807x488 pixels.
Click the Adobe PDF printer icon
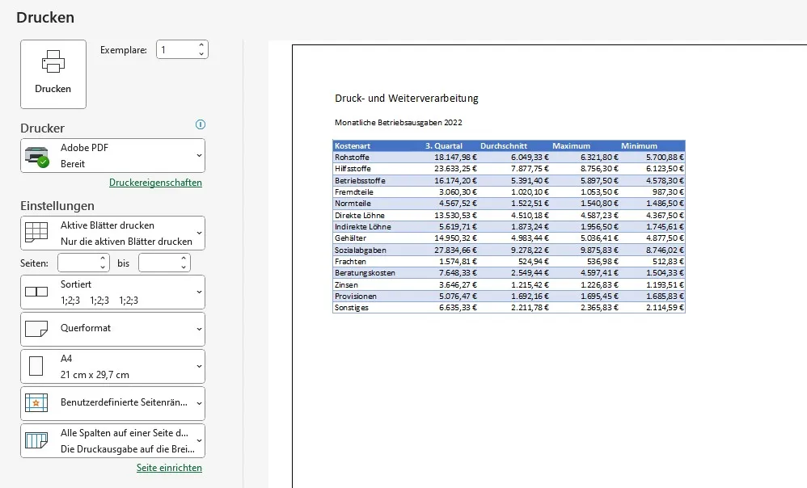[37, 156]
